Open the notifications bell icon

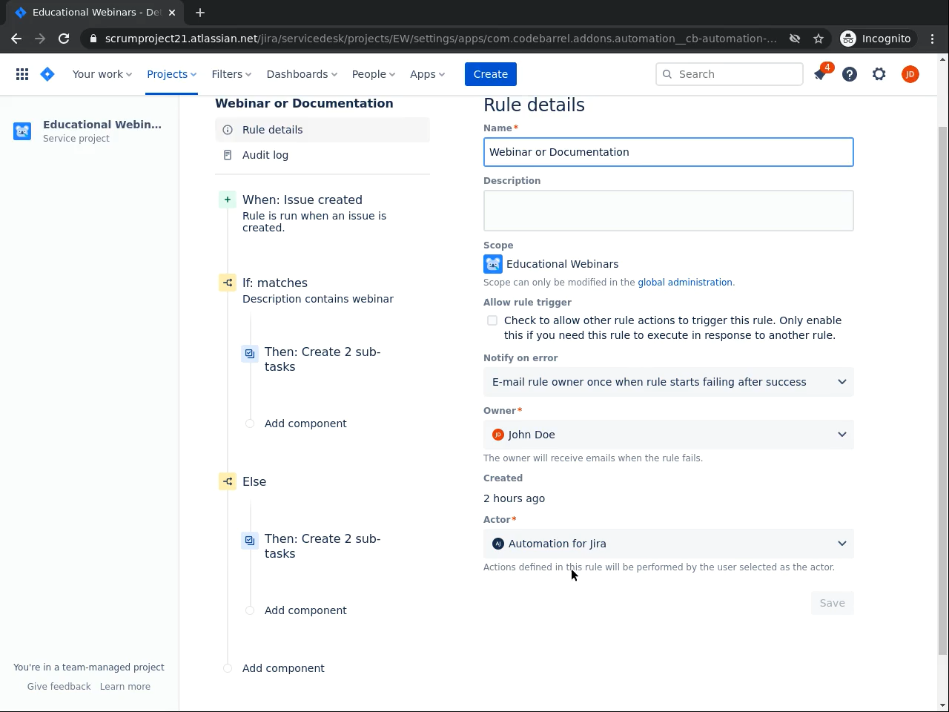[820, 74]
